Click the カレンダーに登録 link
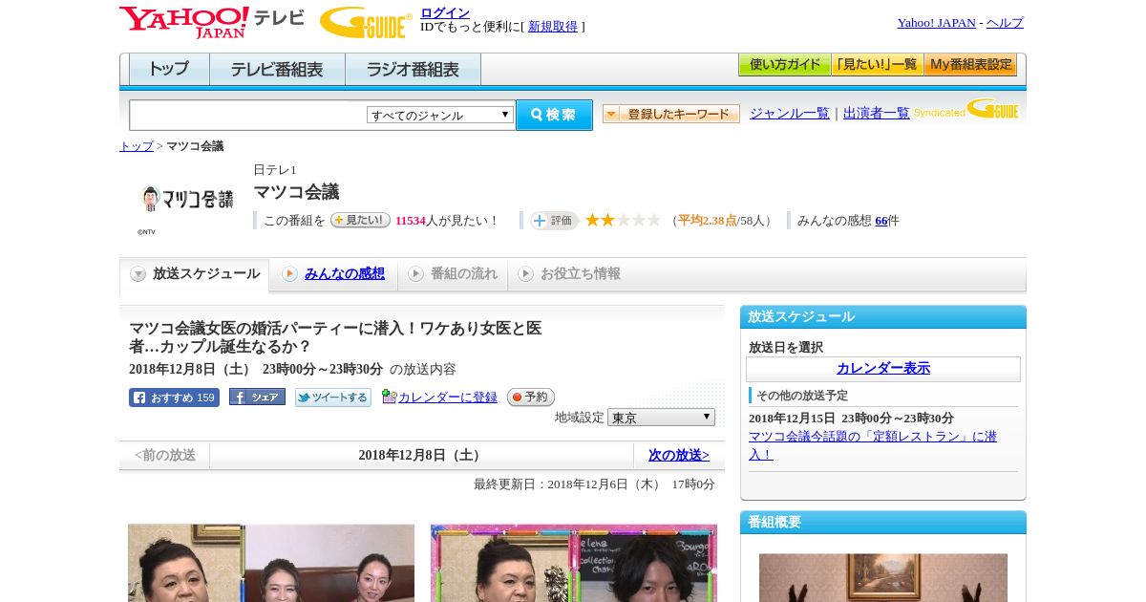 (x=447, y=397)
